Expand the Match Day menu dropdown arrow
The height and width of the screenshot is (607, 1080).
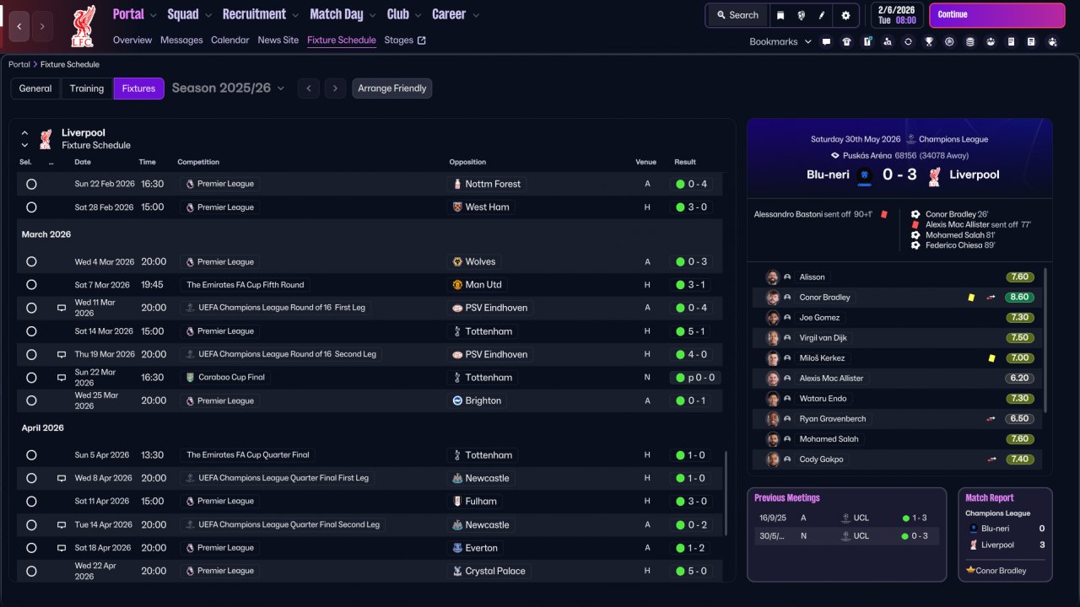click(372, 15)
